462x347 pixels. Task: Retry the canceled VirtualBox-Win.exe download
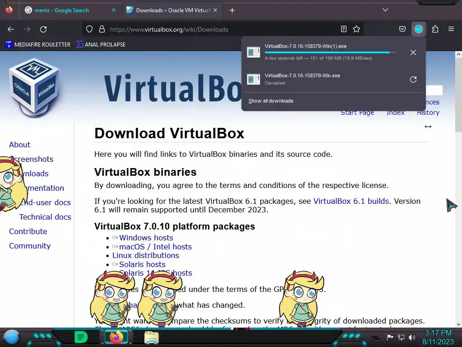[413, 80]
